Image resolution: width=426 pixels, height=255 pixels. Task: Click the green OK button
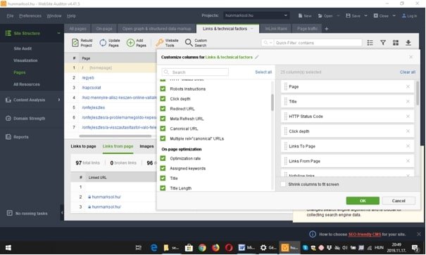(363, 201)
